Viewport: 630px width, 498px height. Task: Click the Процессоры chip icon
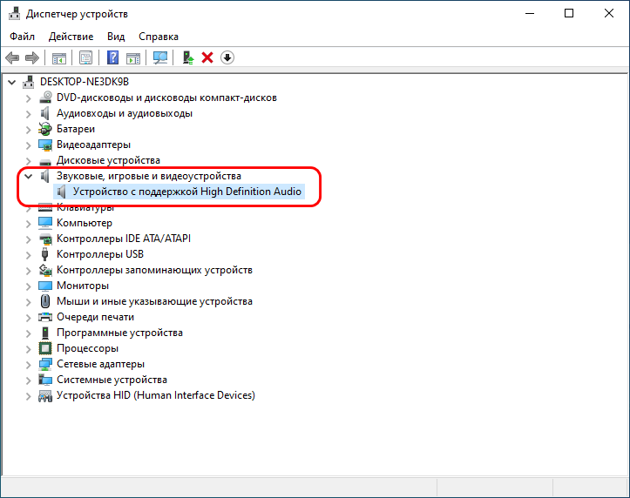point(45,348)
